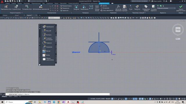Open dimension style combo box on toolbar
This screenshot has width=186, height=104.
54,18
